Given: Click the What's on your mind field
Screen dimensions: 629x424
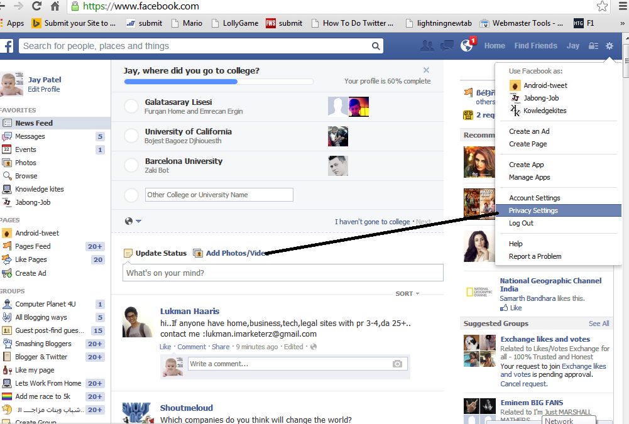Looking at the screenshot, I should (x=282, y=273).
